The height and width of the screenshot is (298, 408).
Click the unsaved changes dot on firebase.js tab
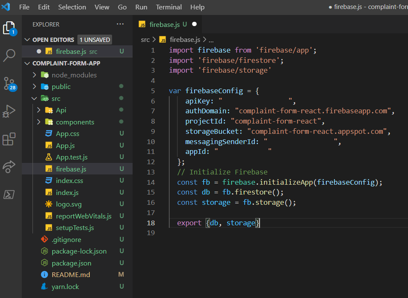point(194,24)
